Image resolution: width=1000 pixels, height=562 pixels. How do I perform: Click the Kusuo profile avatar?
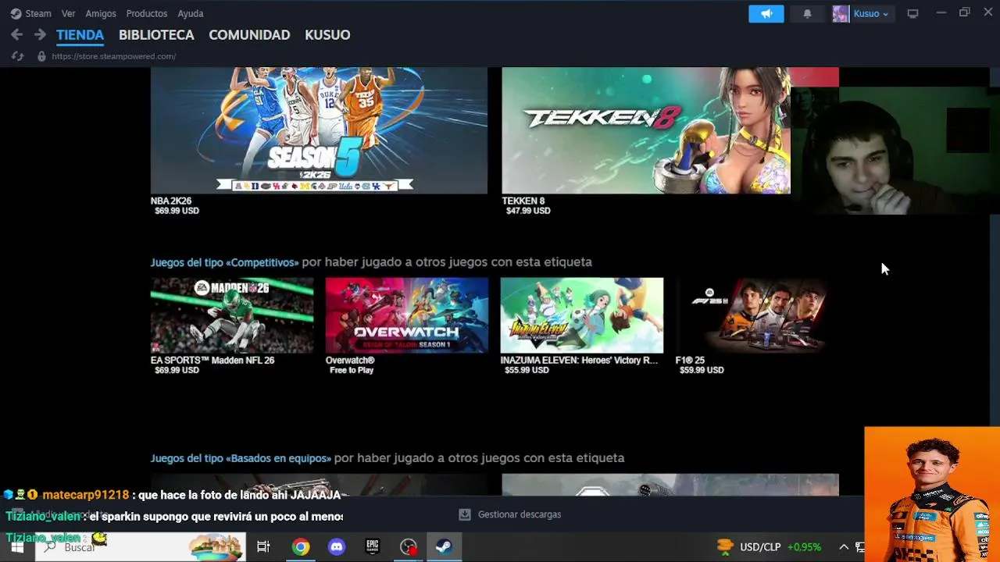click(841, 13)
